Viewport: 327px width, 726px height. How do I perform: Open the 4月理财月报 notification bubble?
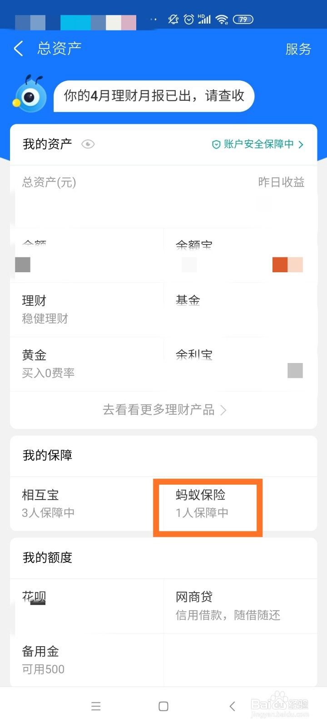point(154,96)
